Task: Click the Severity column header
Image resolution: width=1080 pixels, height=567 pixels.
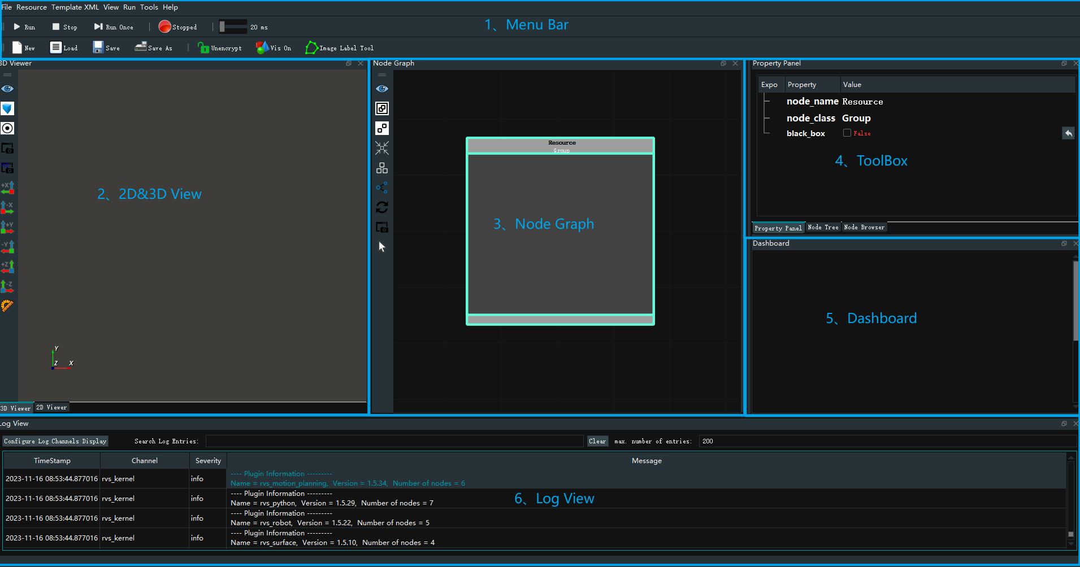Action: (208, 460)
